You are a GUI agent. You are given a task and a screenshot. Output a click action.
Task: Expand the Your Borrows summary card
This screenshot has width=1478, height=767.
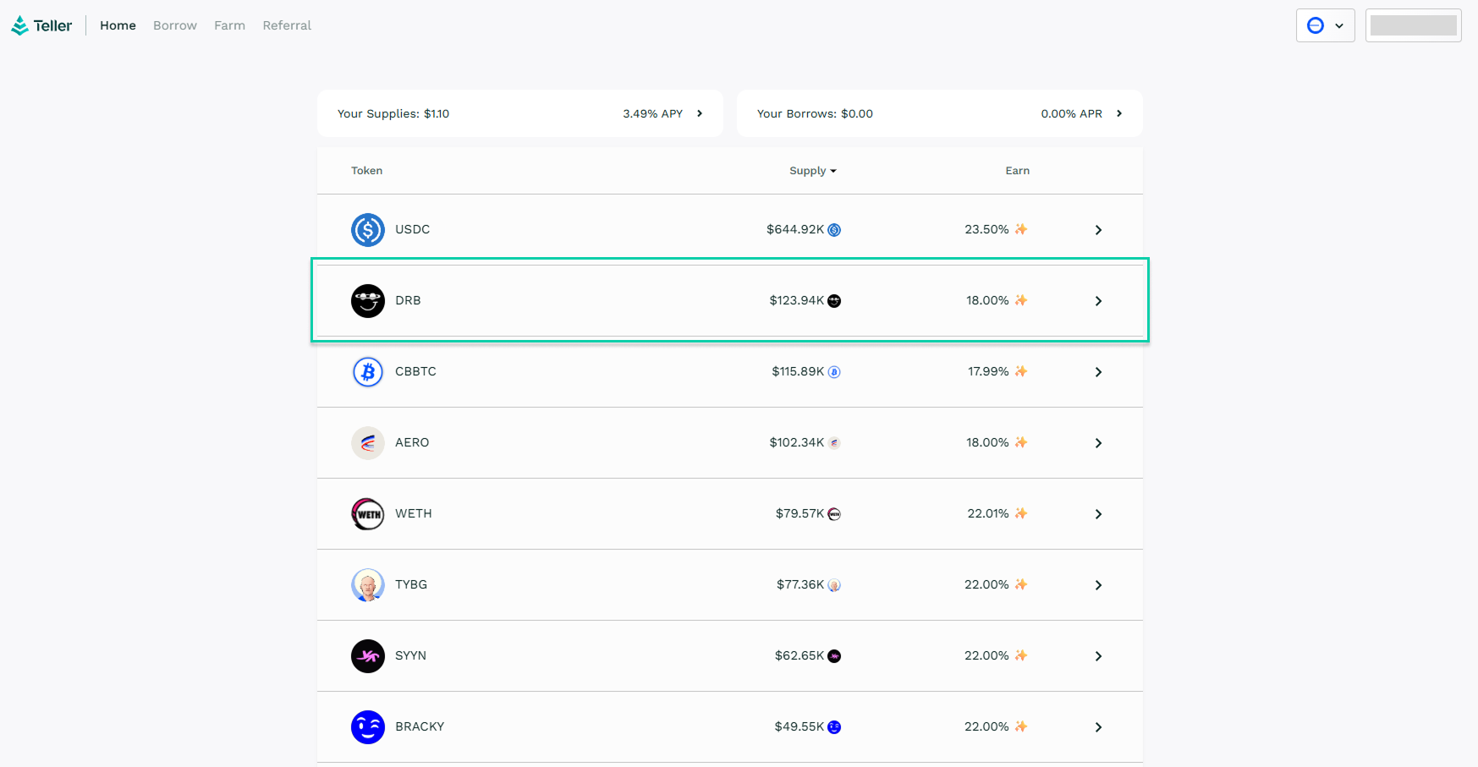[x=1118, y=113]
